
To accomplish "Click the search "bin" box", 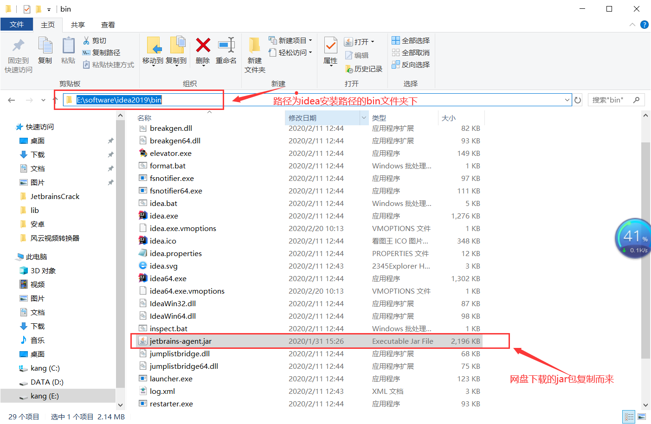I will (617, 100).
